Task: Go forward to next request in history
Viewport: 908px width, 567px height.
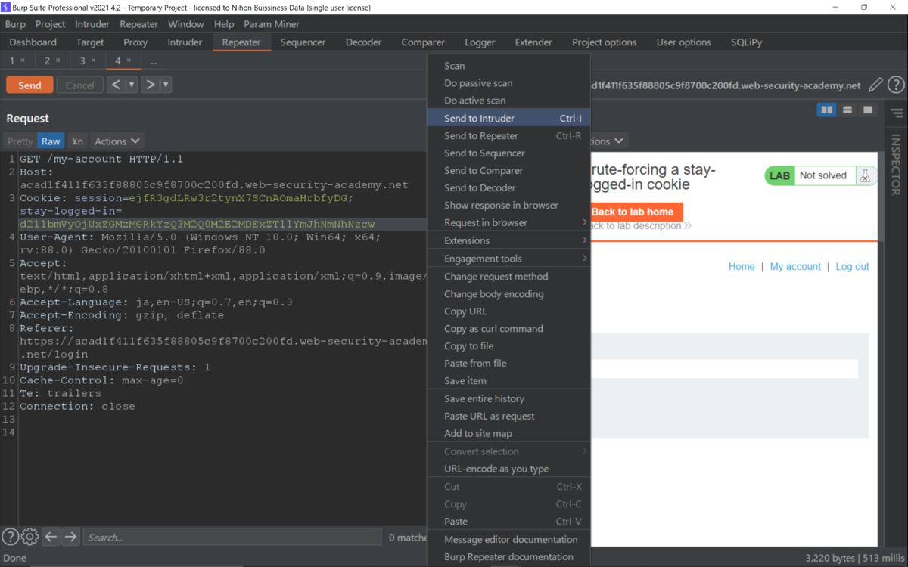Action: 150,85
